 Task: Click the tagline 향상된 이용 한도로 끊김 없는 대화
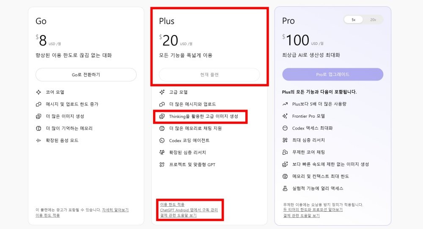[74, 55]
